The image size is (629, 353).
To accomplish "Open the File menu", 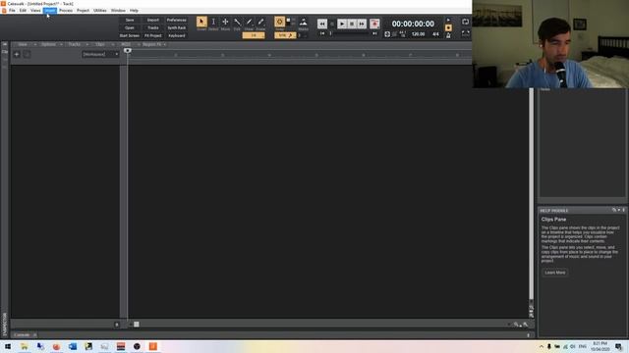I will click(x=12, y=11).
